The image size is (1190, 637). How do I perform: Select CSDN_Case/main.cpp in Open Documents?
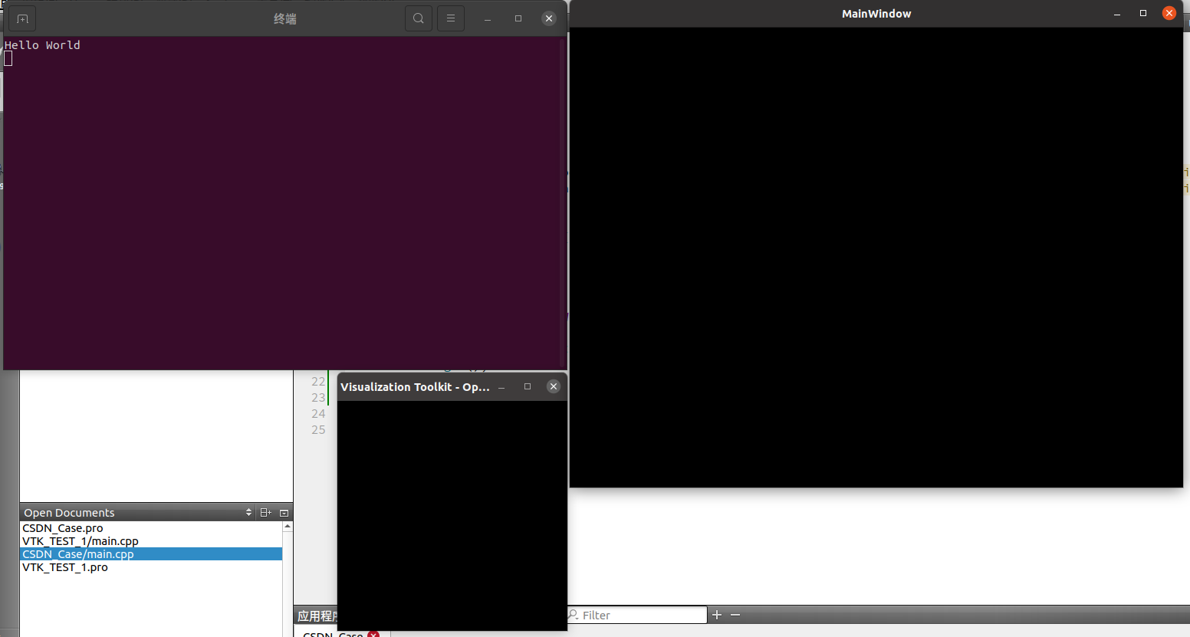pyautogui.click(x=151, y=554)
